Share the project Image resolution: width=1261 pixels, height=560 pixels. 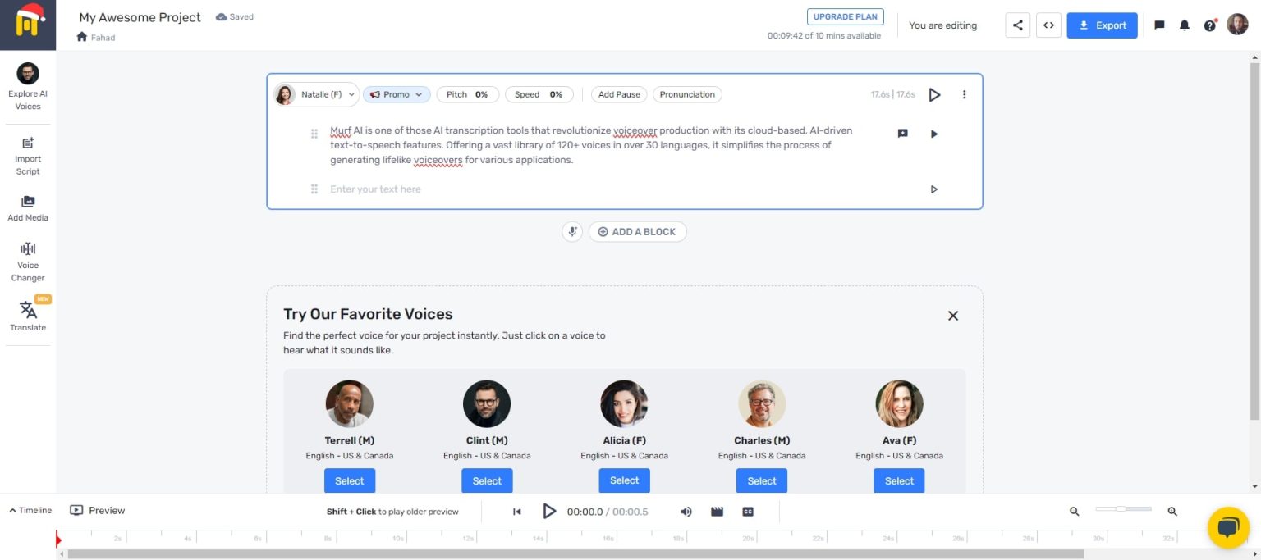point(1017,25)
